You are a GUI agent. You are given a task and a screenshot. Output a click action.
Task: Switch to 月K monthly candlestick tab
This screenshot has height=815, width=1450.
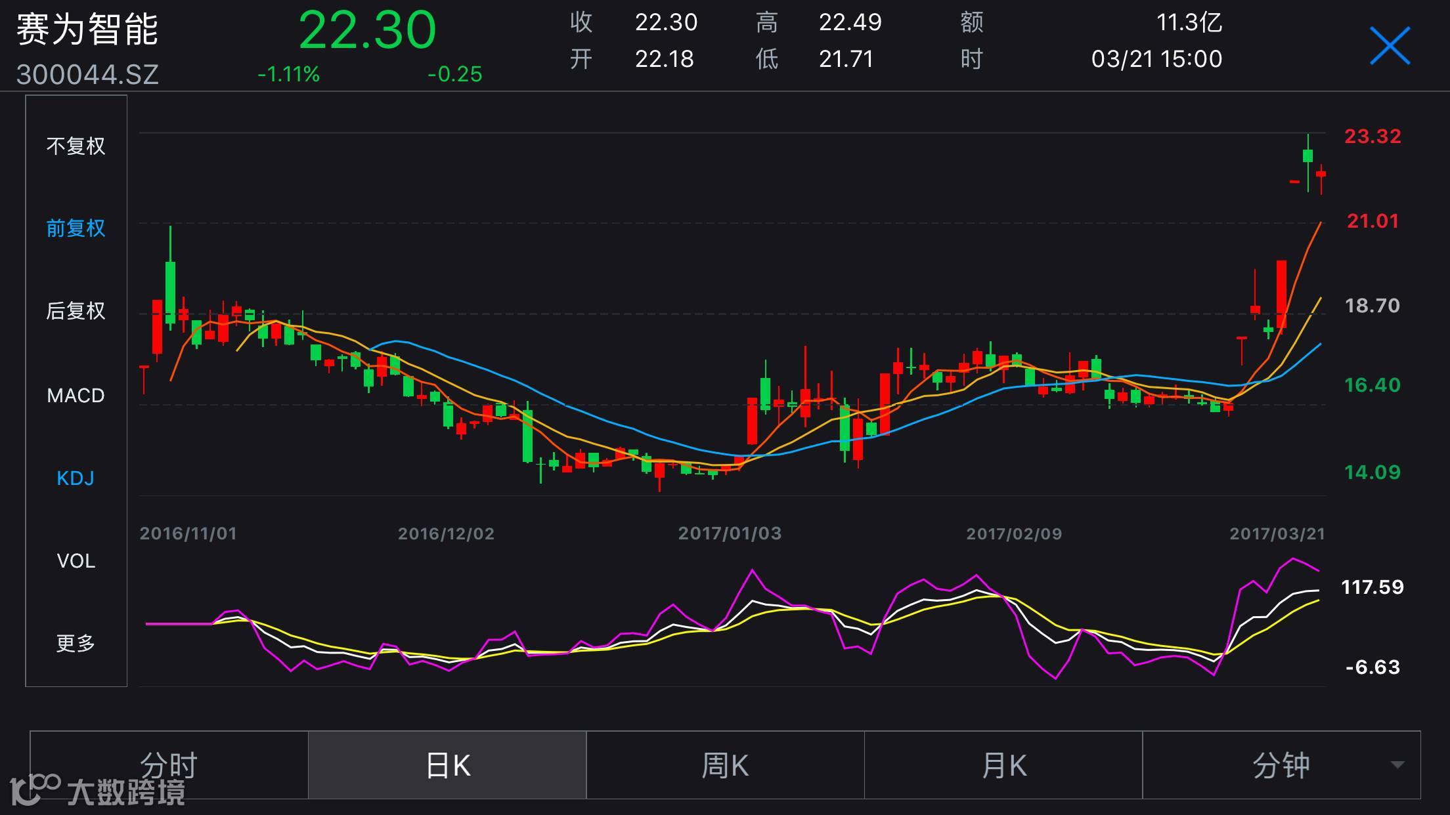click(x=1003, y=765)
